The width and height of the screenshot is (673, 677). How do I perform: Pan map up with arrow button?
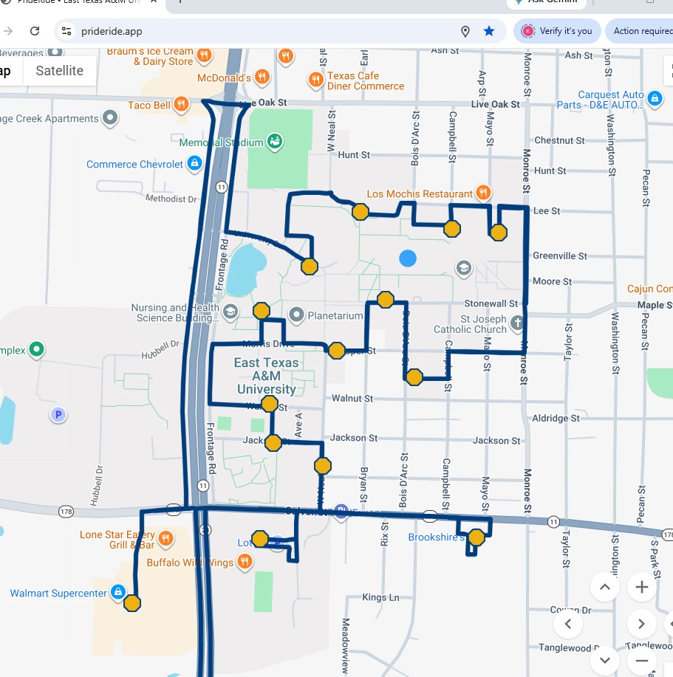click(x=605, y=587)
